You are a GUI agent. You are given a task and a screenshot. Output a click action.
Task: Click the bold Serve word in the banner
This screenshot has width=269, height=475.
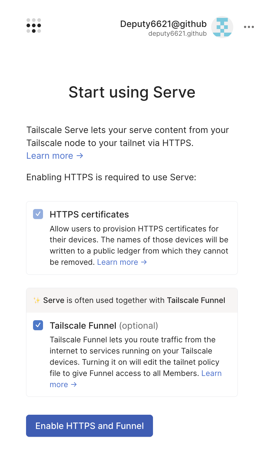click(54, 301)
